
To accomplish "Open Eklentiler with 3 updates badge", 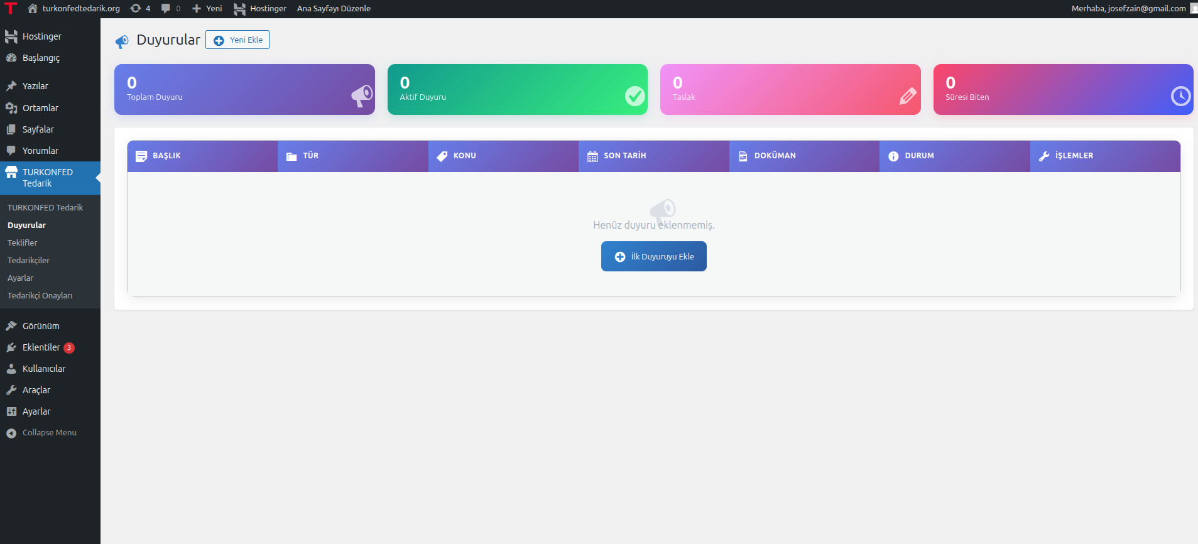I will 41,347.
